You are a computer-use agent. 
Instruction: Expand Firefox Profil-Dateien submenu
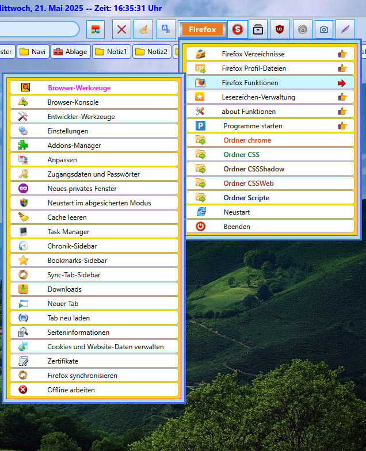tap(270, 68)
